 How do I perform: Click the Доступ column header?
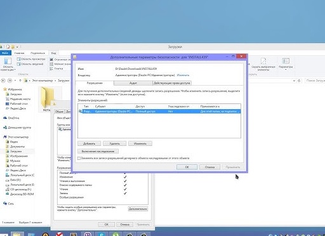click(140, 107)
